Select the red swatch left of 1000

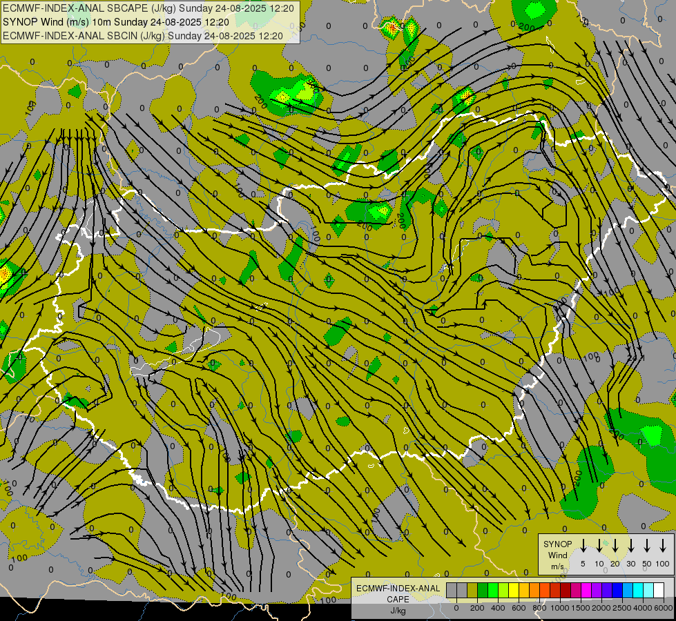[x=556, y=591]
